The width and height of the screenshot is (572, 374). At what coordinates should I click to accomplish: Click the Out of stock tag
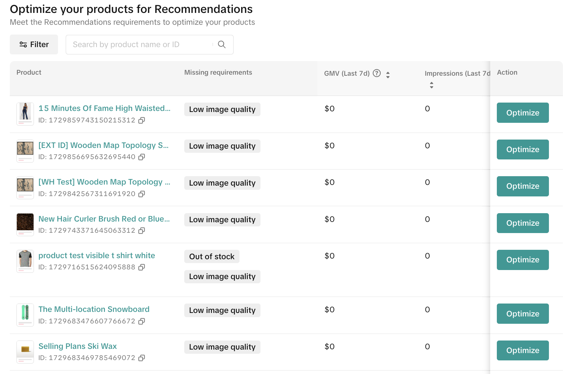pos(212,257)
